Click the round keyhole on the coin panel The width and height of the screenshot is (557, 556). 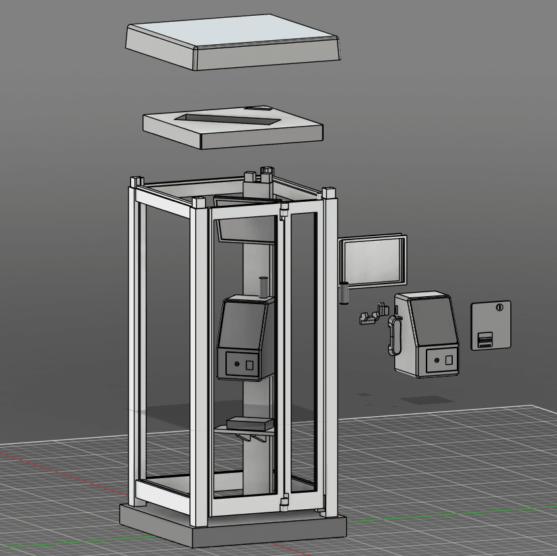[x=500, y=307]
